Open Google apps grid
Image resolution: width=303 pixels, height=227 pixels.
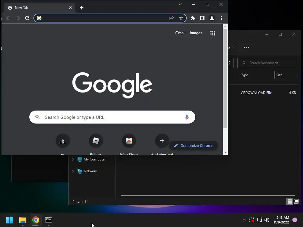pyautogui.click(x=213, y=33)
